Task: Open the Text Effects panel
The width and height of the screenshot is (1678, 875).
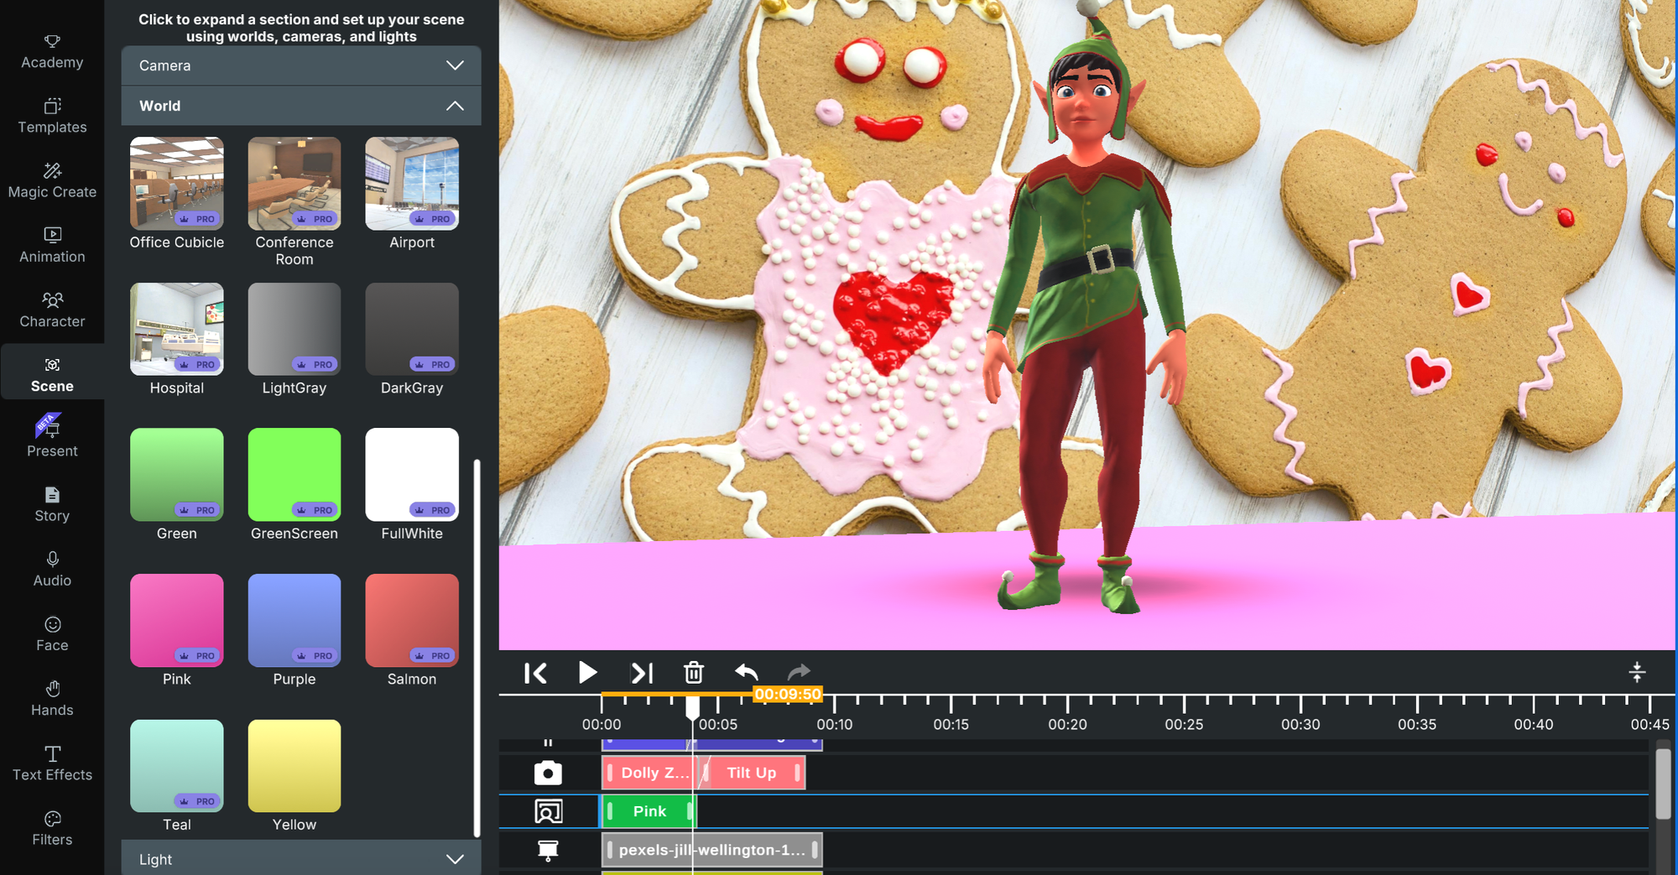Action: [51, 763]
